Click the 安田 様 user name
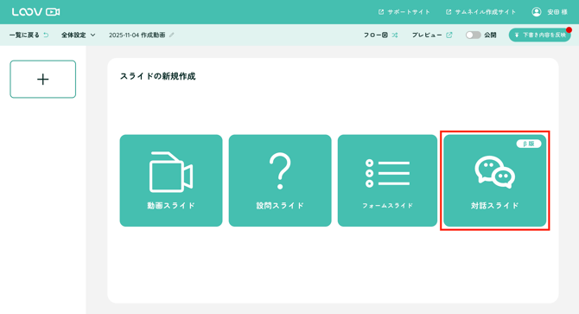The height and width of the screenshot is (314, 579). (557, 12)
